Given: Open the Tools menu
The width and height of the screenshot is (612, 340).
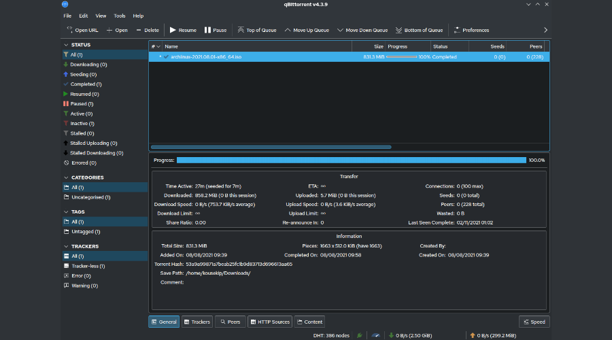Looking at the screenshot, I should click(x=120, y=16).
